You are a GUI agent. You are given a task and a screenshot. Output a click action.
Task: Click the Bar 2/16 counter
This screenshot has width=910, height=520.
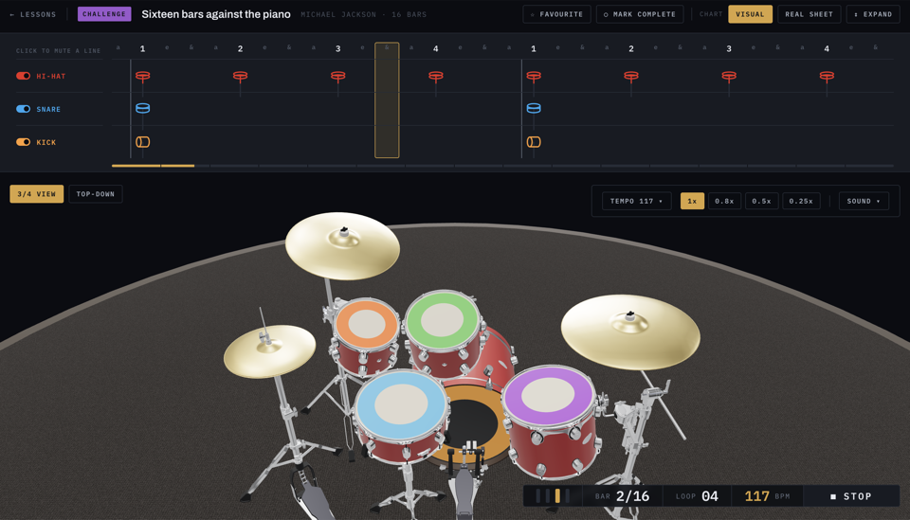622,496
